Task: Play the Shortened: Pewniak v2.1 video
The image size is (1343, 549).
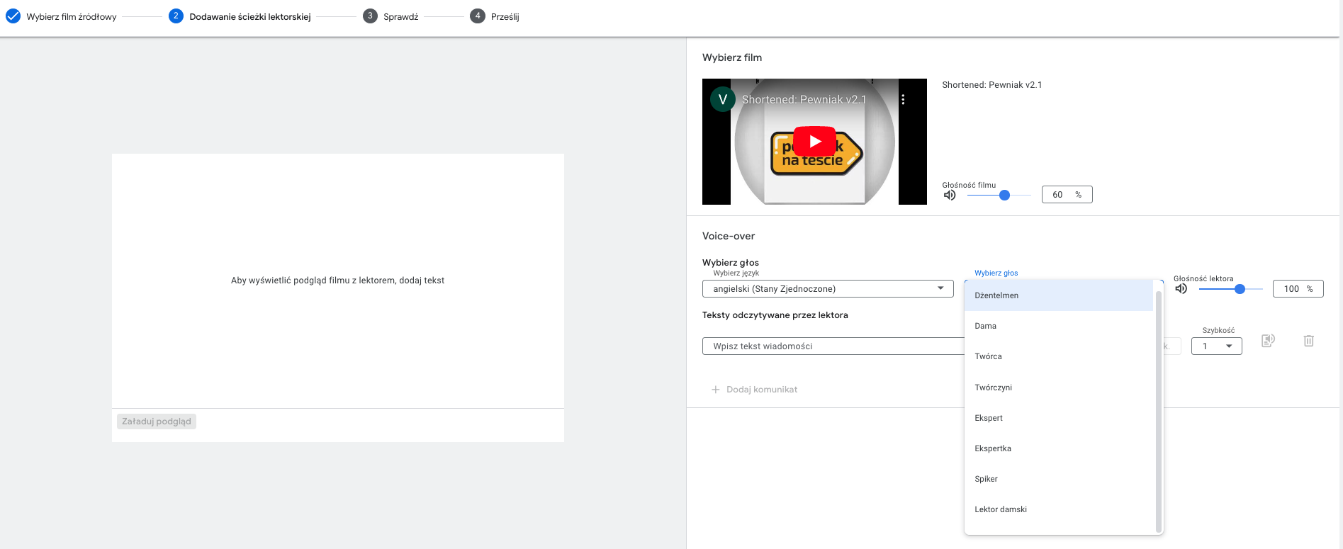Action: pos(814,142)
